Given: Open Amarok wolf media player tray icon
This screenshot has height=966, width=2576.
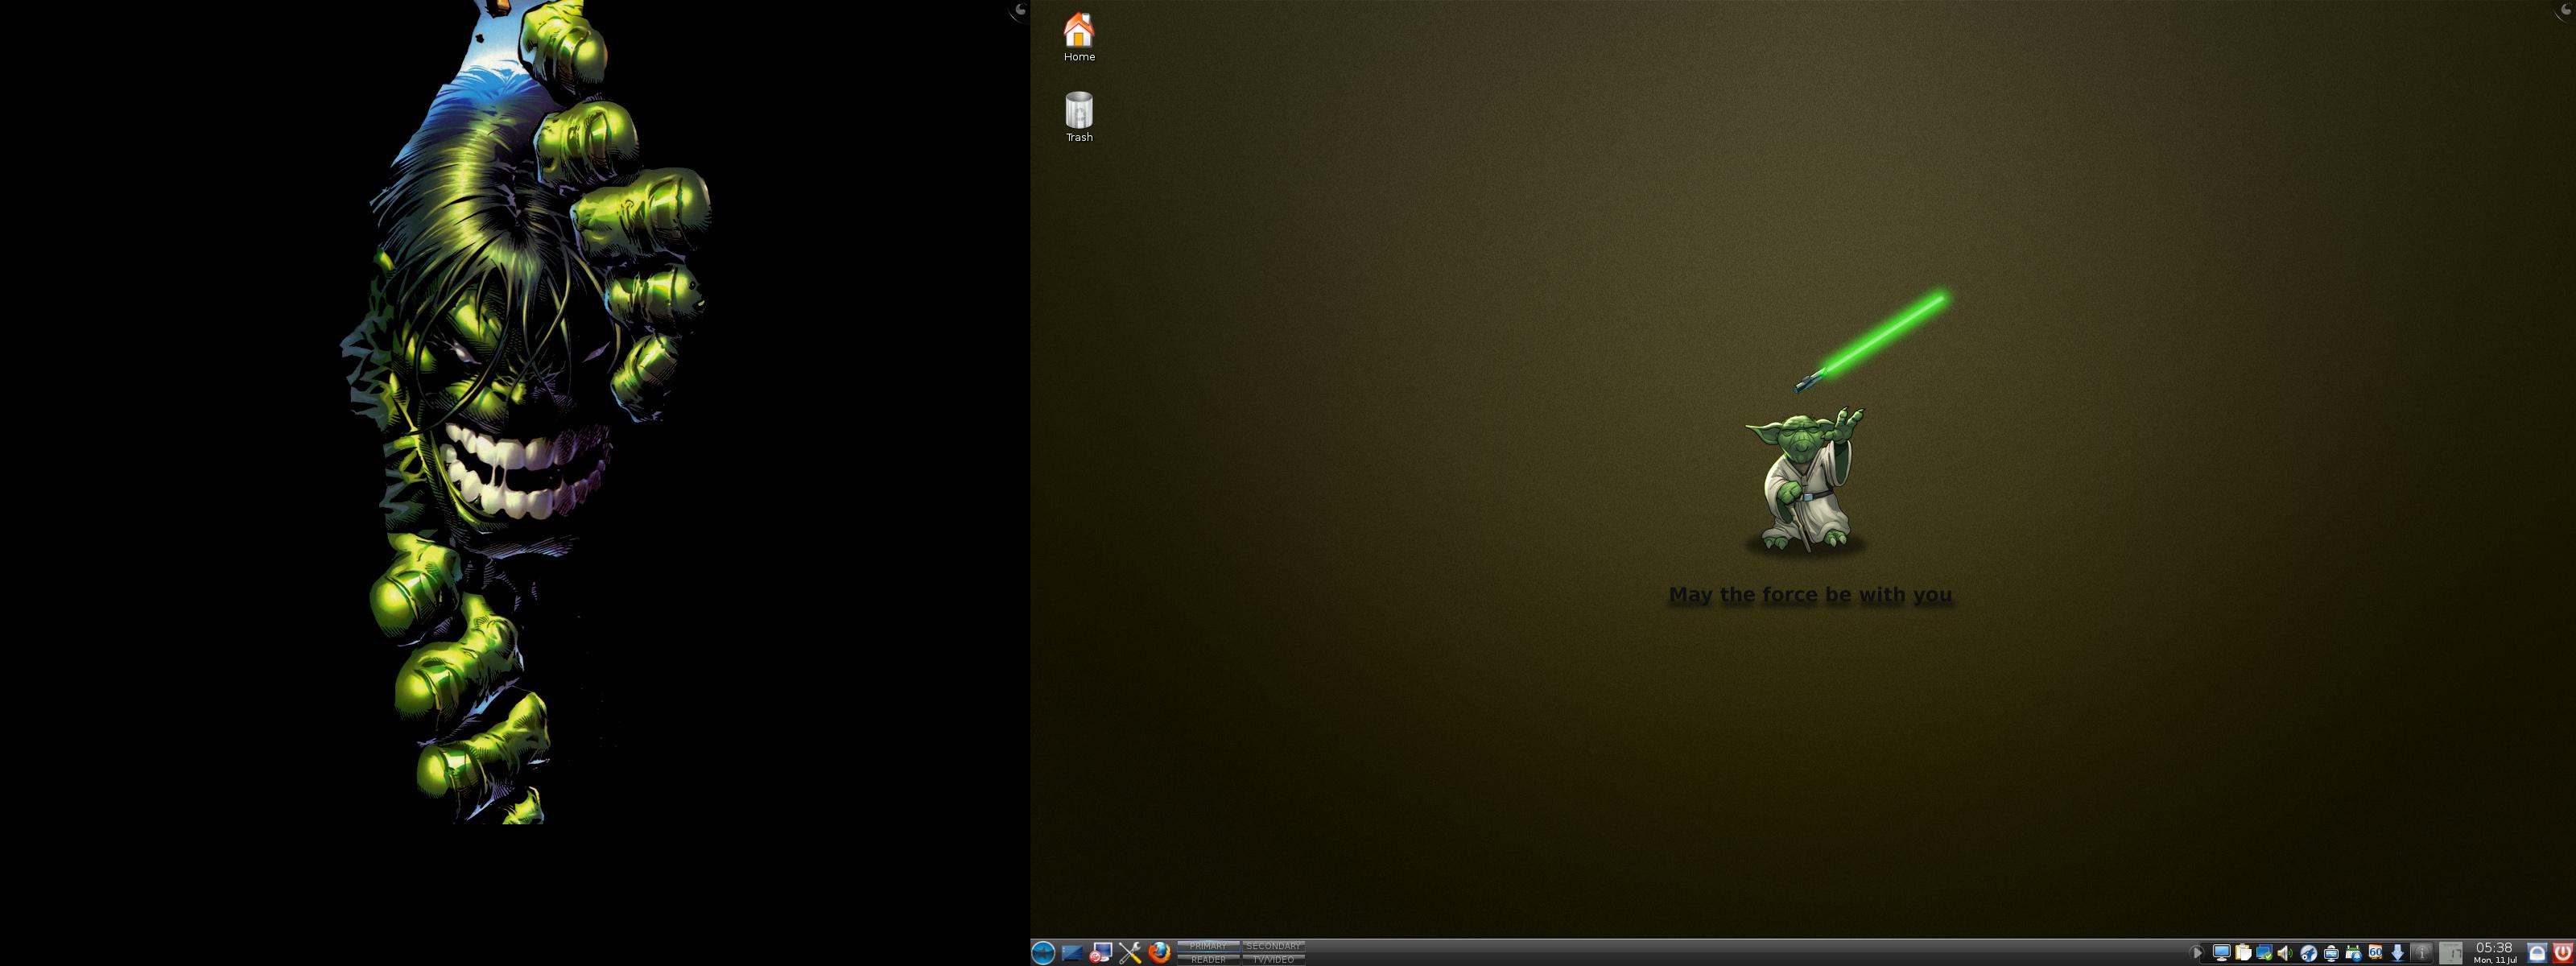Looking at the screenshot, I should [2309, 953].
